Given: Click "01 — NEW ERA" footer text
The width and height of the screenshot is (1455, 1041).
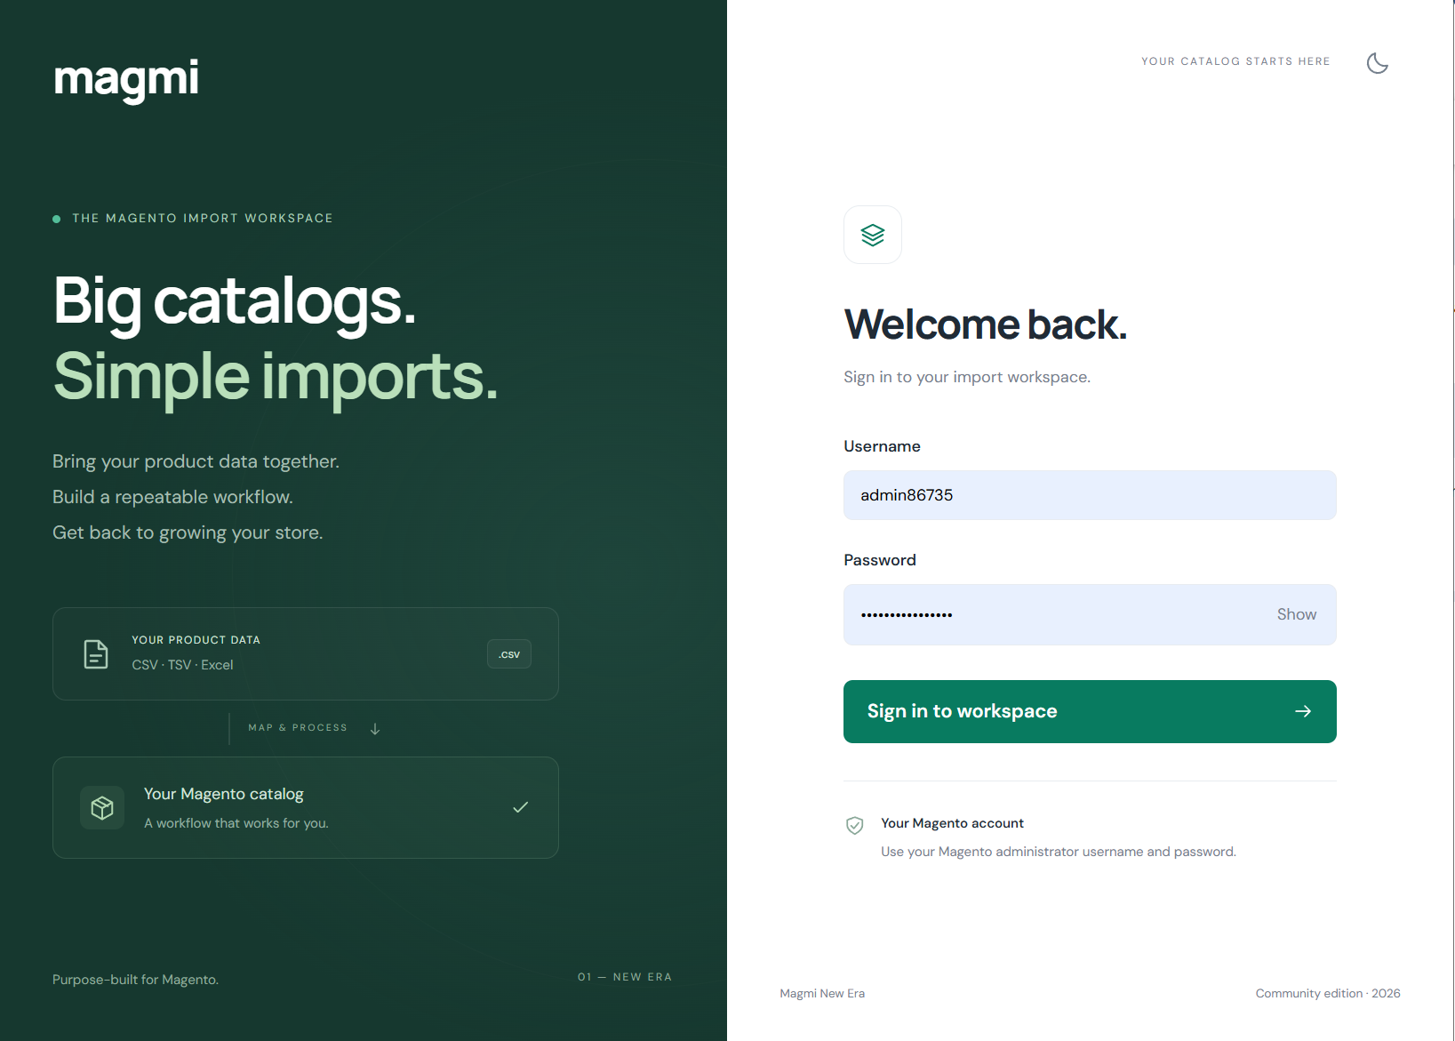Looking at the screenshot, I should click(625, 977).
